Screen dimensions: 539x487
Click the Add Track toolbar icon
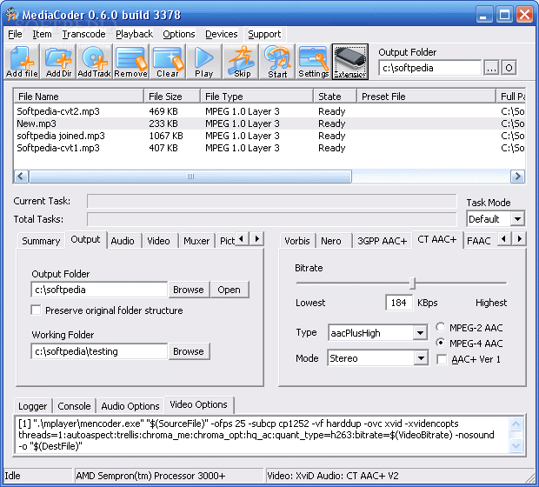(95, 62)
